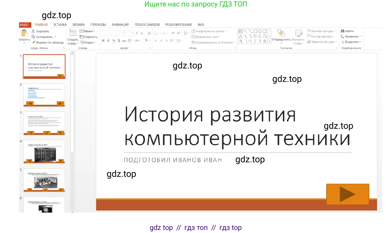Toggle bold formatting with the Ж button
This screenshot has width=392, height=233.
103,41
